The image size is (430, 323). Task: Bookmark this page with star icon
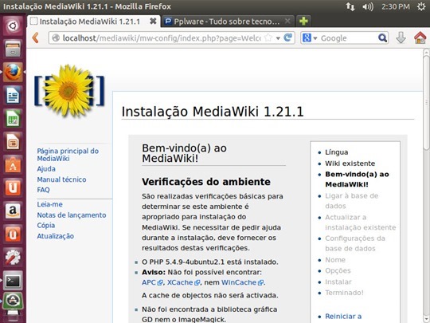click(x=268, y=38)
